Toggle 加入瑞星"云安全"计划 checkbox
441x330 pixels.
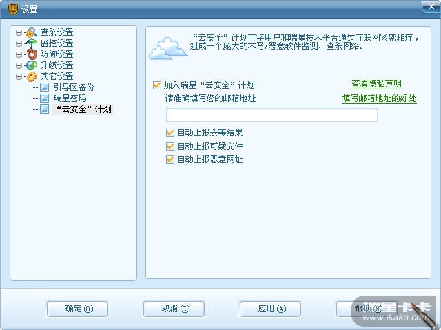[157, 85]
